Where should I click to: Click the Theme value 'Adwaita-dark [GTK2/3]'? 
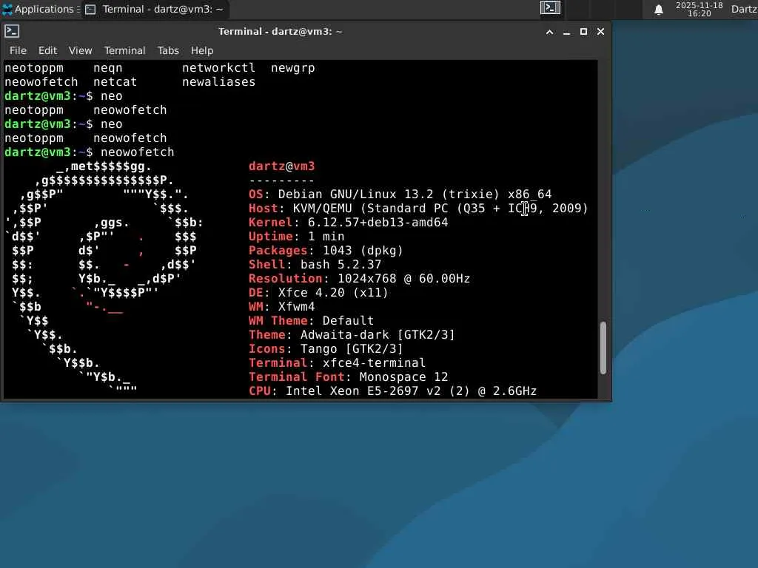378,335
